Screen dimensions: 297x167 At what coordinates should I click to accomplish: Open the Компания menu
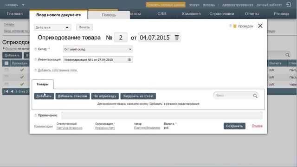191,13
